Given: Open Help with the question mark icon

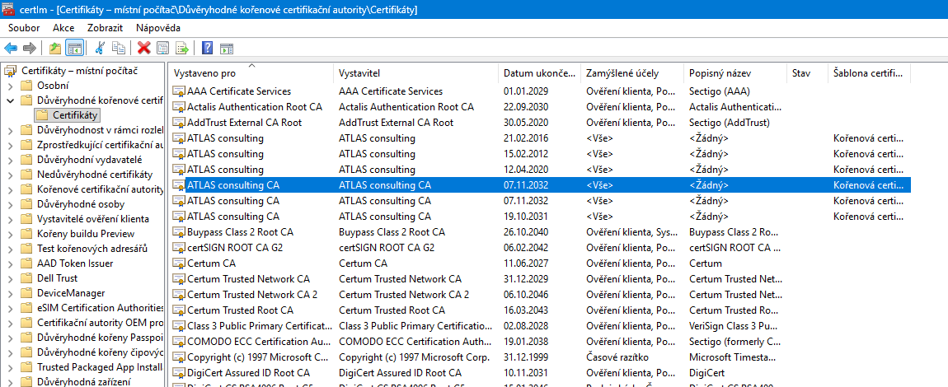Looking at the screenshot, I should [x=208, y=49].
